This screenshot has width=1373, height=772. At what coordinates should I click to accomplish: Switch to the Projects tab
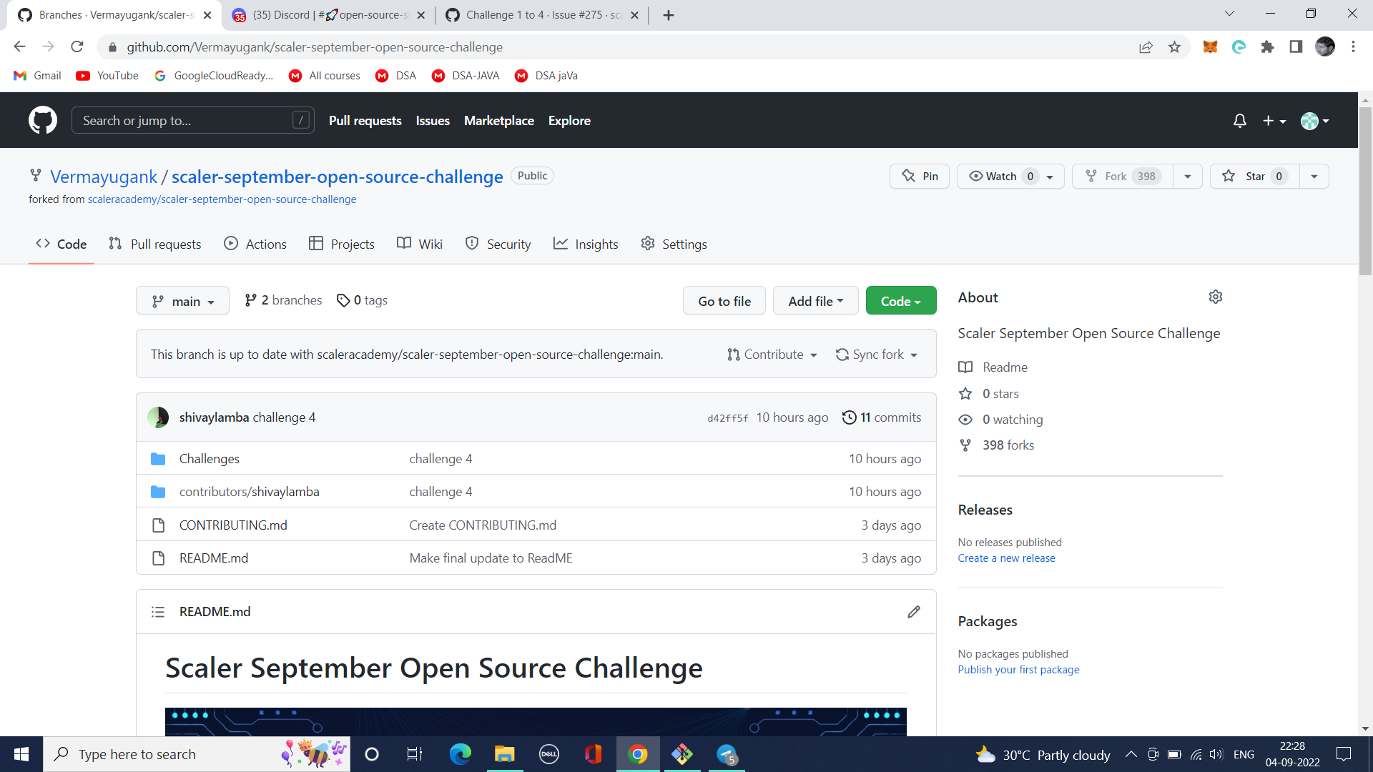[x=342, y=244]
